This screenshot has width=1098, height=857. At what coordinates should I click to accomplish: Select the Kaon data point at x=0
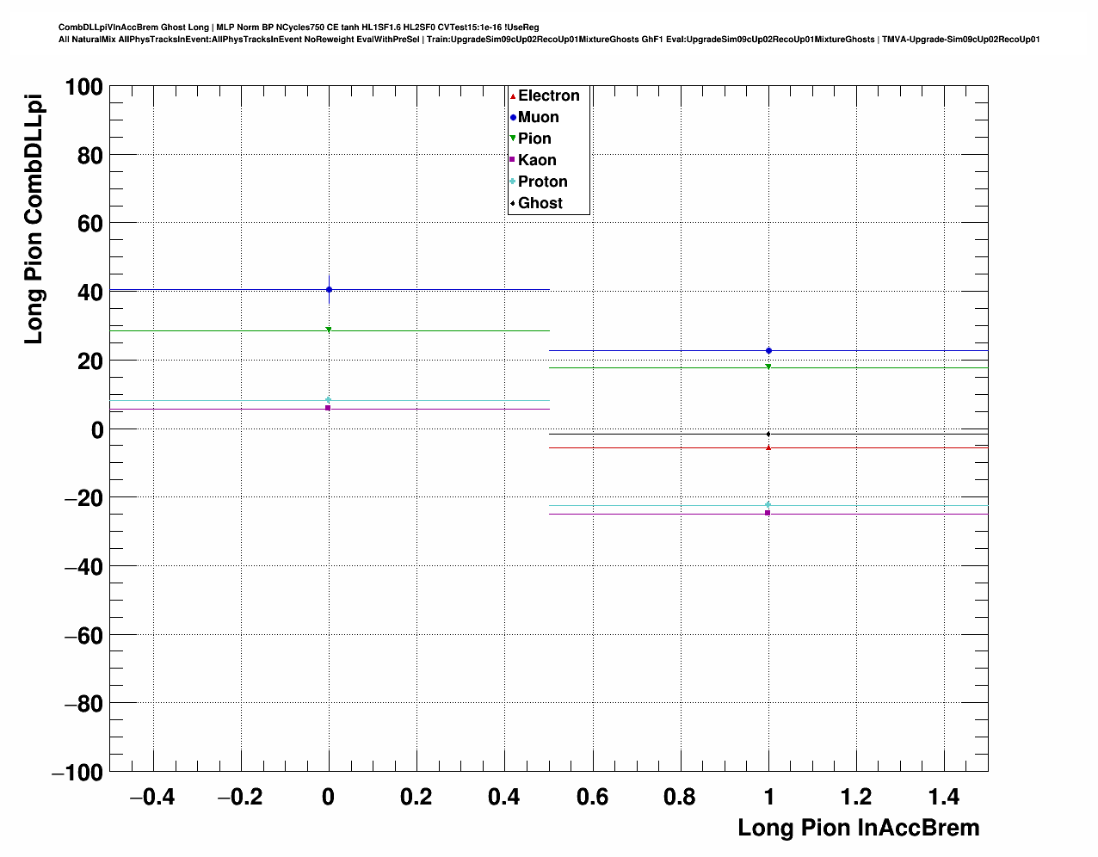click(328, 408)
